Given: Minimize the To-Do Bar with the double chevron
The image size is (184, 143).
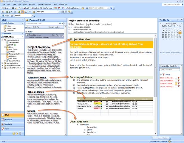Looking at the screenshot, I should [x=178, y=20].
